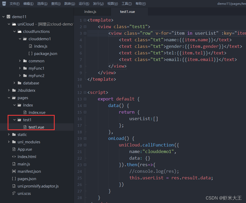Image resolution: width=246 pixels, height=203 pixels.
Task: Click line number 11 in gutter
Action: tap(80, 86)
